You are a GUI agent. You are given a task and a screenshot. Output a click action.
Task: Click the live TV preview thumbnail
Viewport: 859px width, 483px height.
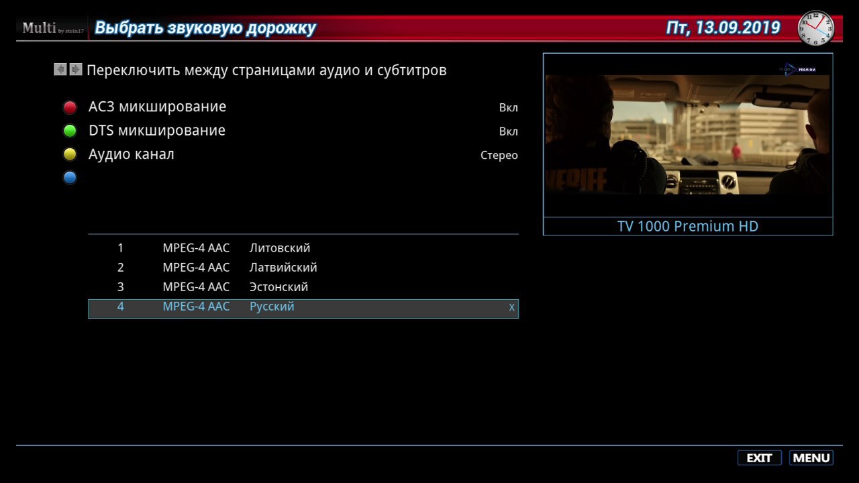(687, 135)
